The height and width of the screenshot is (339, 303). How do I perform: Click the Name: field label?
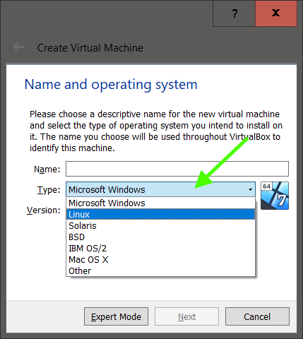click(x=47, y=169)
